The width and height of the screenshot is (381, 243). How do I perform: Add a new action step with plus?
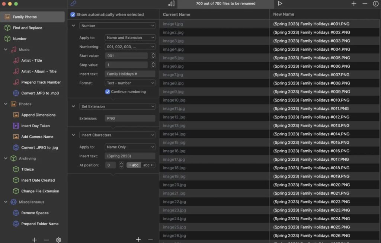point(138,240)
